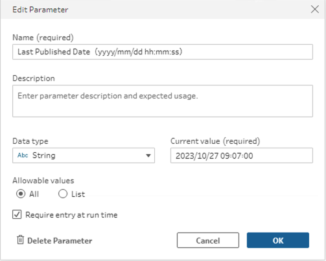Uncheck the Require entry at run time checkbox
Screen dimensions: 326x261
(x=17, y=214)
